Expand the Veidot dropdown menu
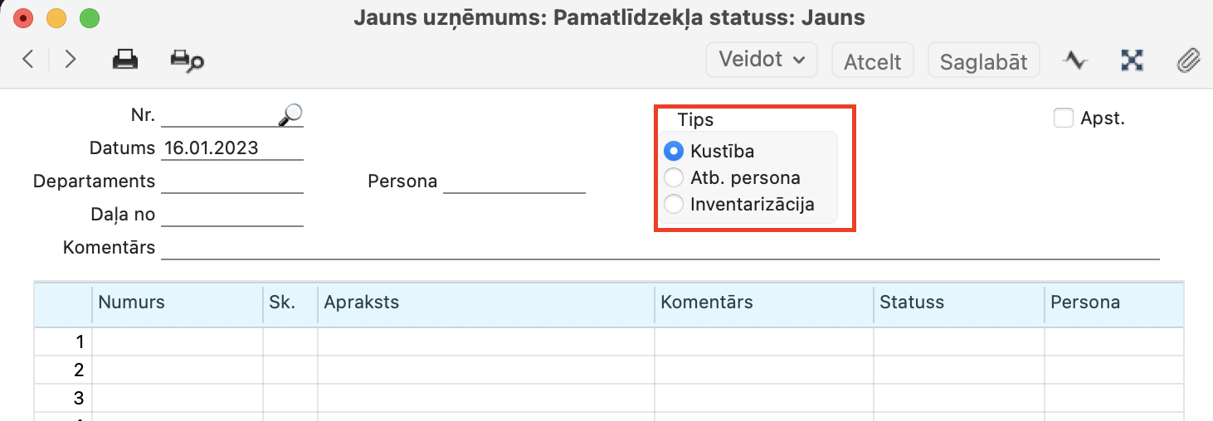This screenshot has height=421, width=1213. (x=762, y=60)
